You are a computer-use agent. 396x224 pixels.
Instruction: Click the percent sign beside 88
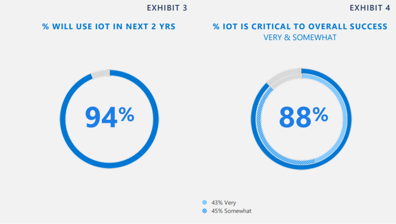(x=320, y=114)
